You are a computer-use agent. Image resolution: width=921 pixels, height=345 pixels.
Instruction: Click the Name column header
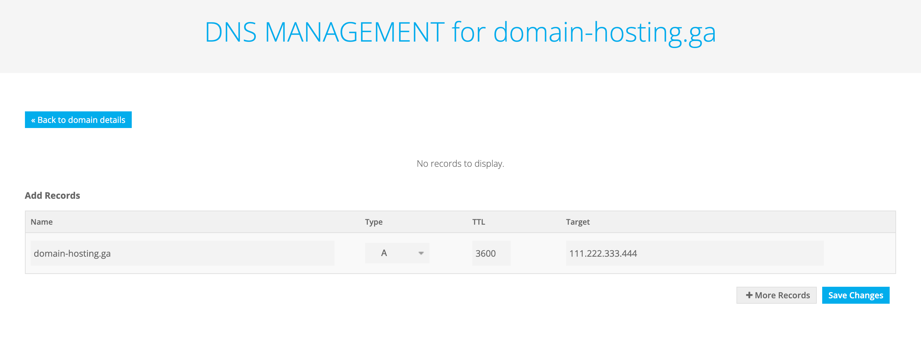click(42, 222)
